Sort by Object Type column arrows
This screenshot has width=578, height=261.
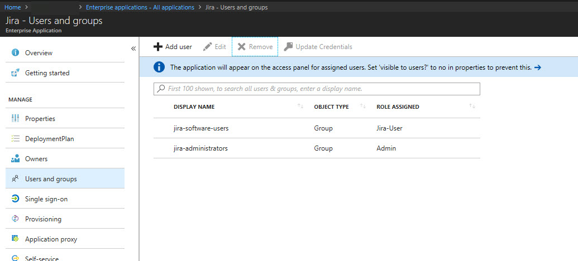coord(362,107)
